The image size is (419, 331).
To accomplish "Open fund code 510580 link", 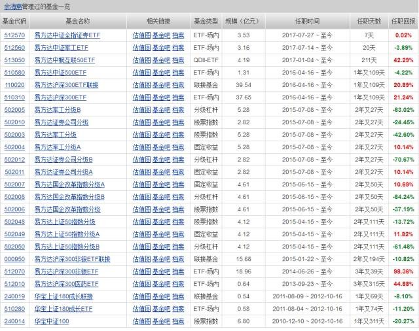I will pos(14,73).
